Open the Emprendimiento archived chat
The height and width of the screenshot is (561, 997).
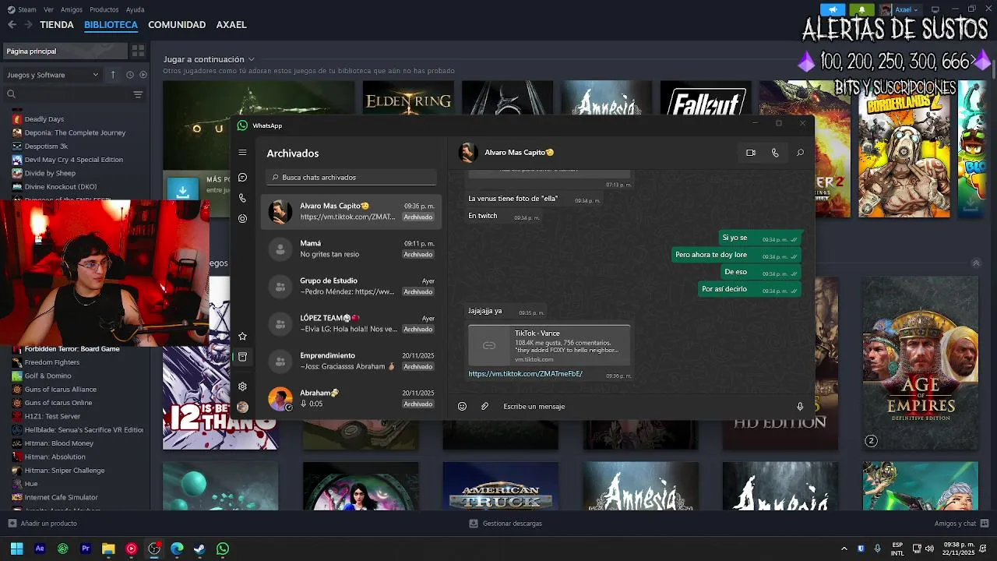coord(351,361)
